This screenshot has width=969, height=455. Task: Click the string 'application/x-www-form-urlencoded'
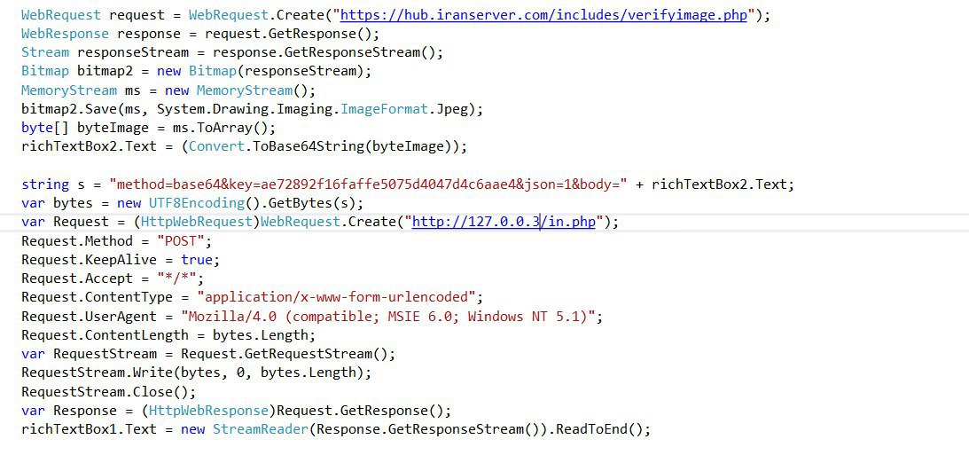pos(337,297)
